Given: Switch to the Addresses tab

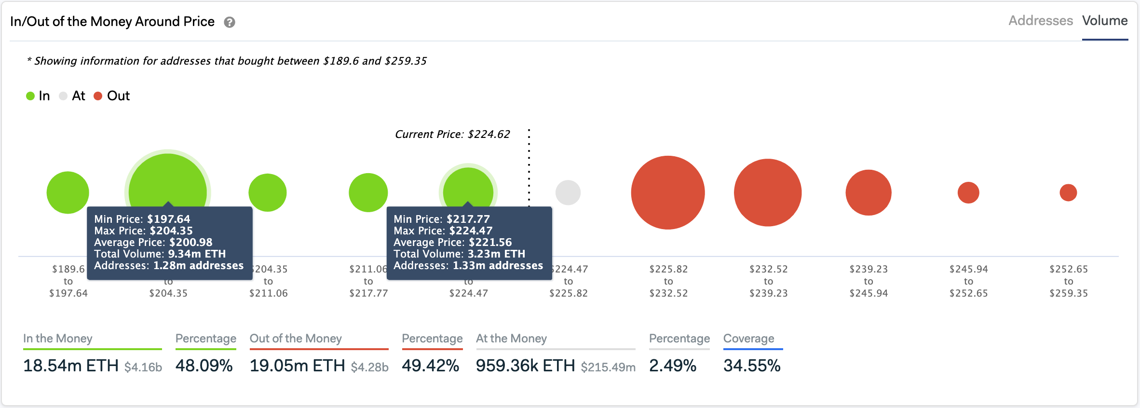Looking at the screenshot, I should [1041, 21].
